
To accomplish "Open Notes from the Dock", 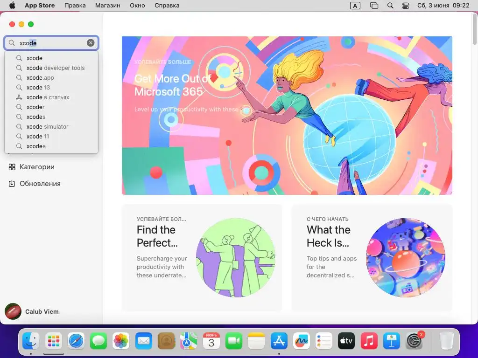I will 256,341.
